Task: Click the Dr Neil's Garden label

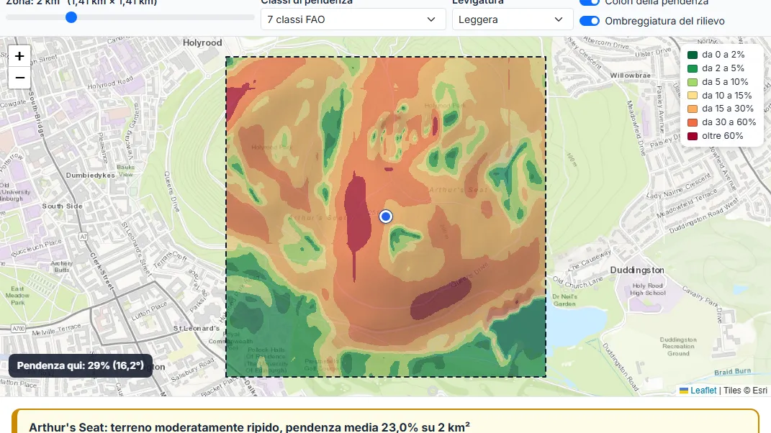Action: pyautogui.click(x=564, y=300)
